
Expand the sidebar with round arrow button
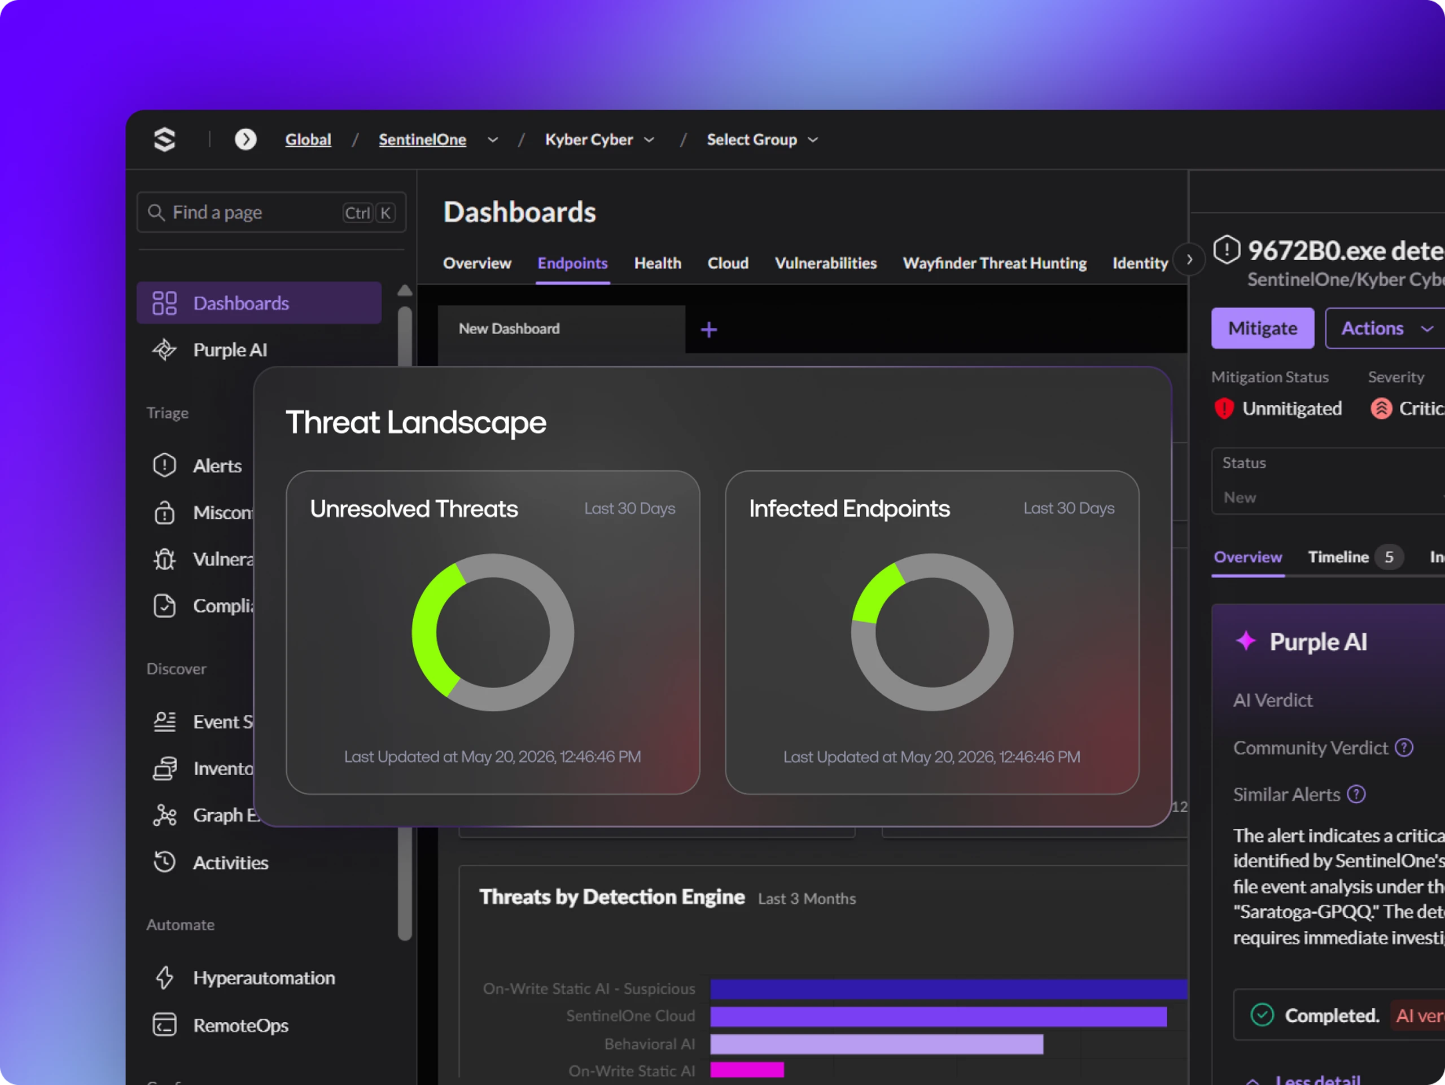click(246, 139)
